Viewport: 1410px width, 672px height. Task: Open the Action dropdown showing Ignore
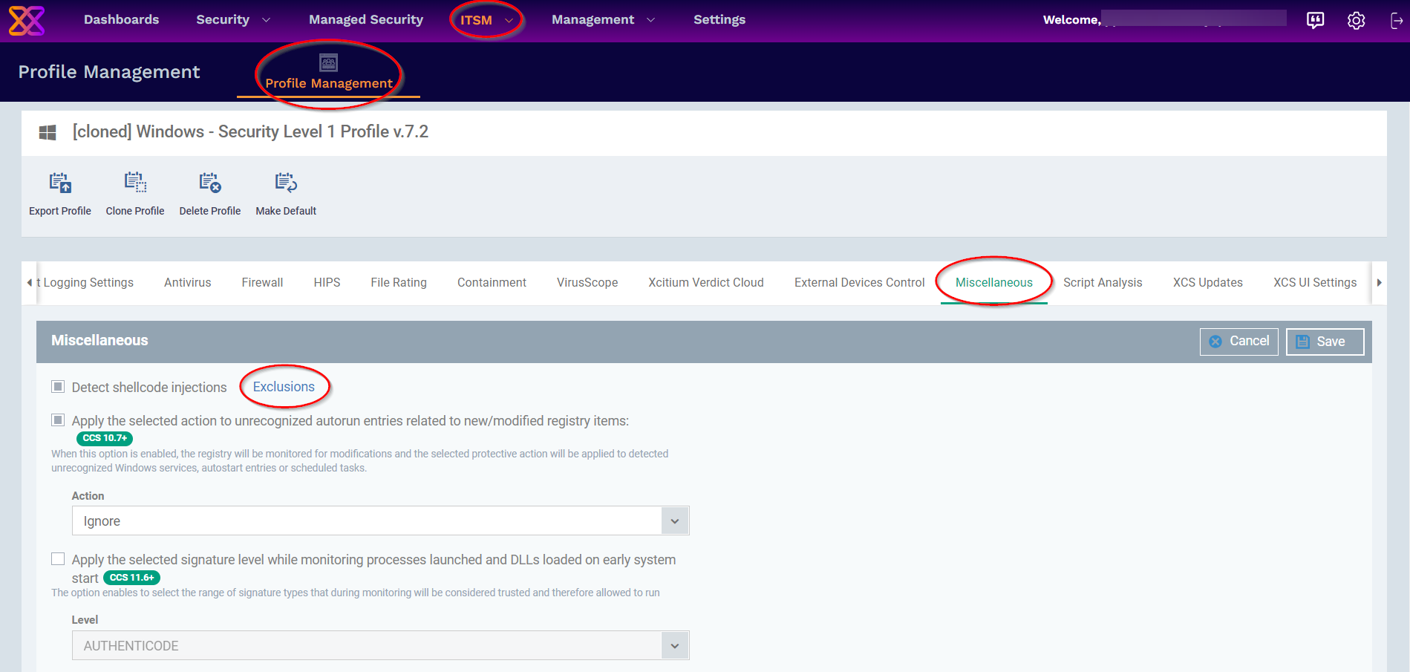tap(380, 521)
